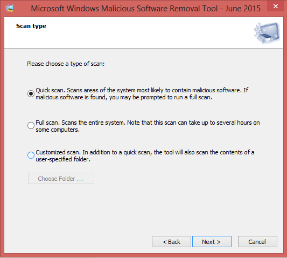Click the Malicious Software Removal Tool title bar icon

point(10,9)
